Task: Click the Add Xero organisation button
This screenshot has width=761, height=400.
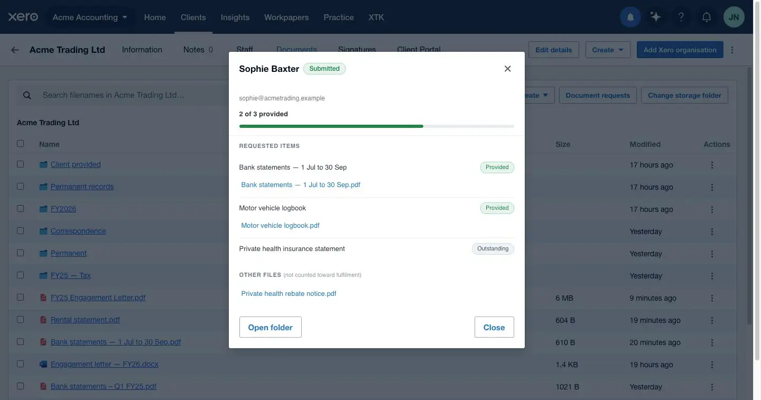Action: click(x=680, y=50)
